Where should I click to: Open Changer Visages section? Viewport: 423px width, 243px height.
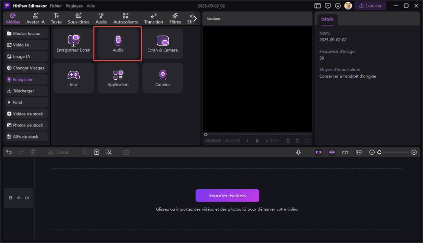[26, 68]
